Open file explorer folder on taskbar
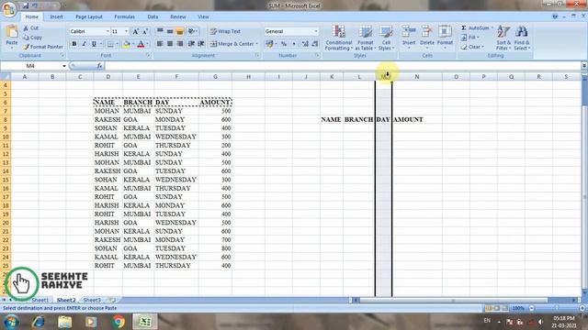Screen dimensions: 588x330 [x=65, y=322]
